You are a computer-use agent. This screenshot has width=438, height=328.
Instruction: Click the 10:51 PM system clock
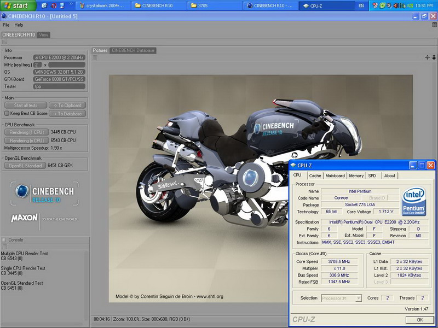click(424, 5)
